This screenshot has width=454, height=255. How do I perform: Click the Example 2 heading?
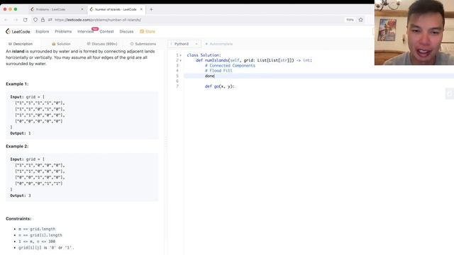click(x=17, y=147)
